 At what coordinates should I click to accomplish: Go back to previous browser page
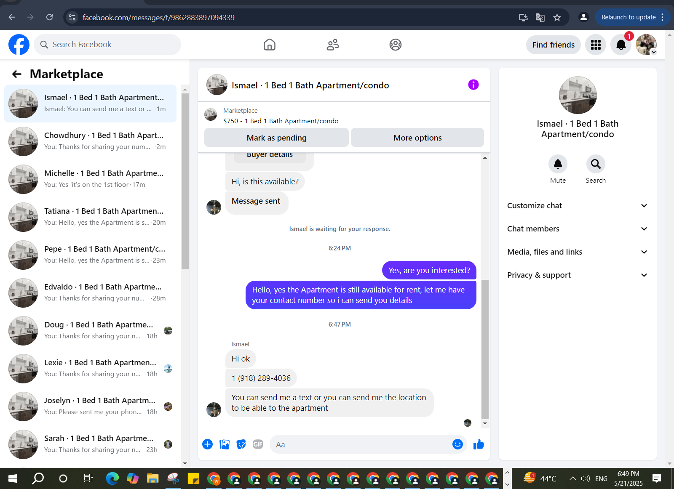tap(12, 17)
